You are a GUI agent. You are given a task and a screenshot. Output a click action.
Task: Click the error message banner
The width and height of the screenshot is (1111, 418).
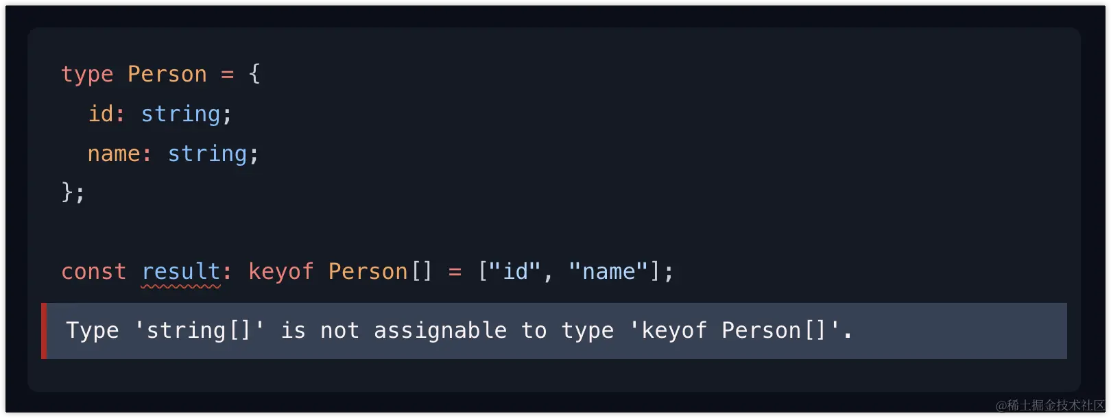554,331
